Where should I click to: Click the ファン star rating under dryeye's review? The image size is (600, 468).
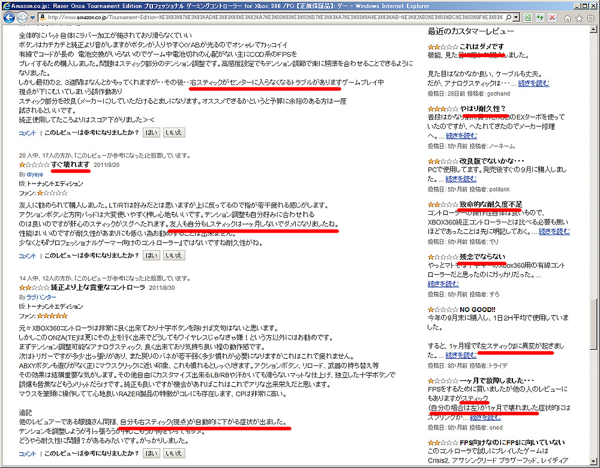[x=52, y=193]
